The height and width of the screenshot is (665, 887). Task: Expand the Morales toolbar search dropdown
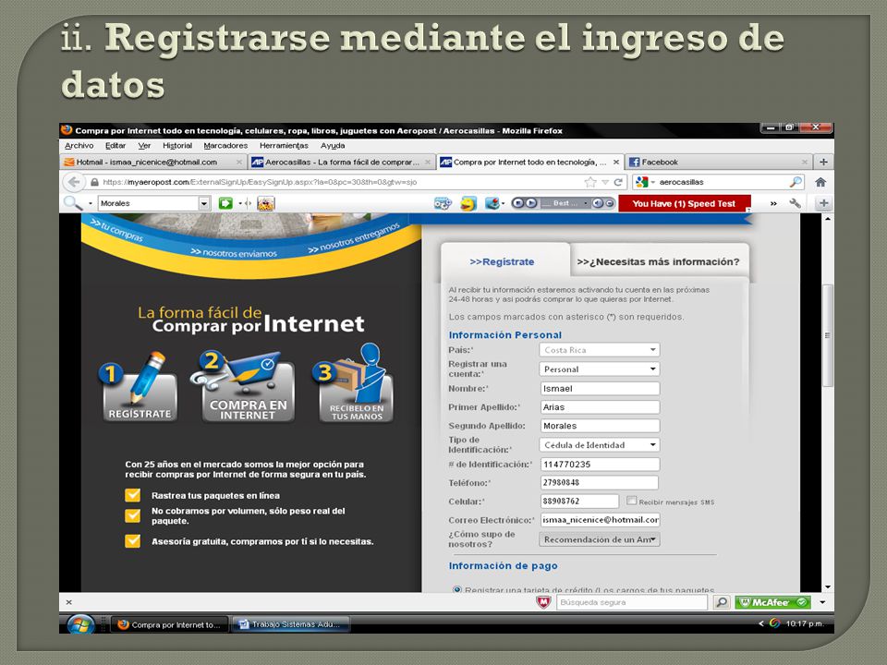click(204, 203)
